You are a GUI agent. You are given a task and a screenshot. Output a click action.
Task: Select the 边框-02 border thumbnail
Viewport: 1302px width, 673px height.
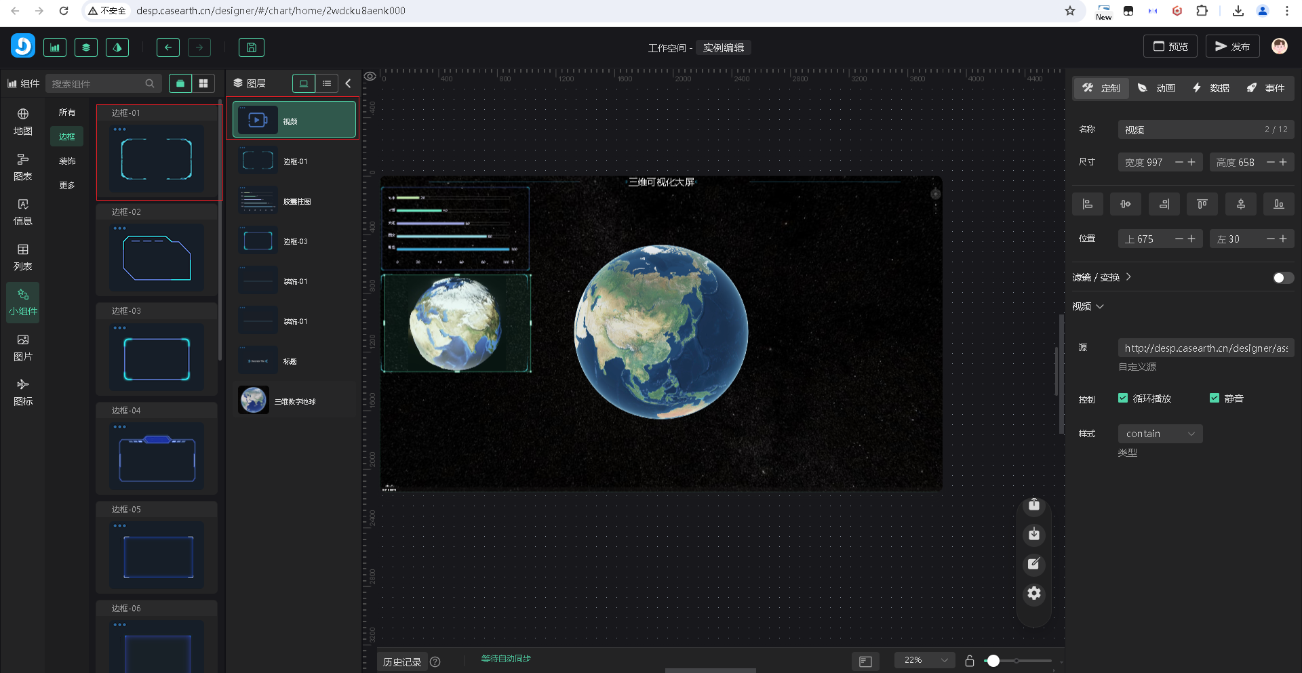point(157,258)
